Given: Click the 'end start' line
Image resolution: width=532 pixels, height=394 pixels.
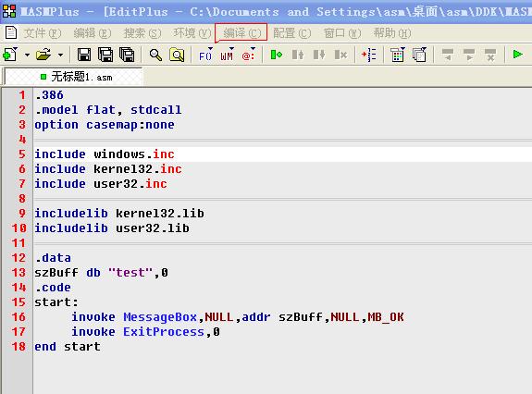Looking at the screenshot, I should (68, 346).
